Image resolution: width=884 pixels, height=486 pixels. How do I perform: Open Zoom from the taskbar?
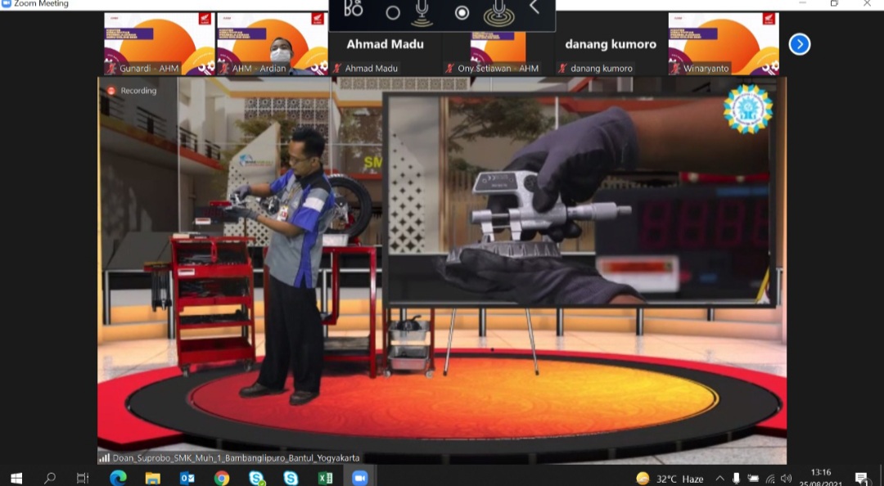(359, 478)
